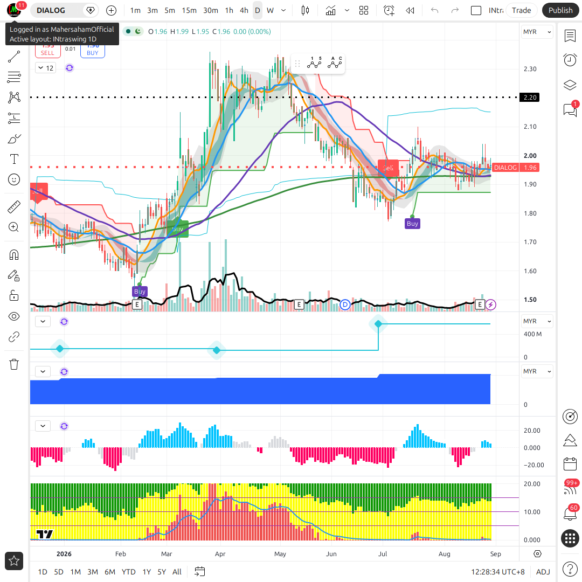Toggle hide all drawings eye icon

coord(14,316)
